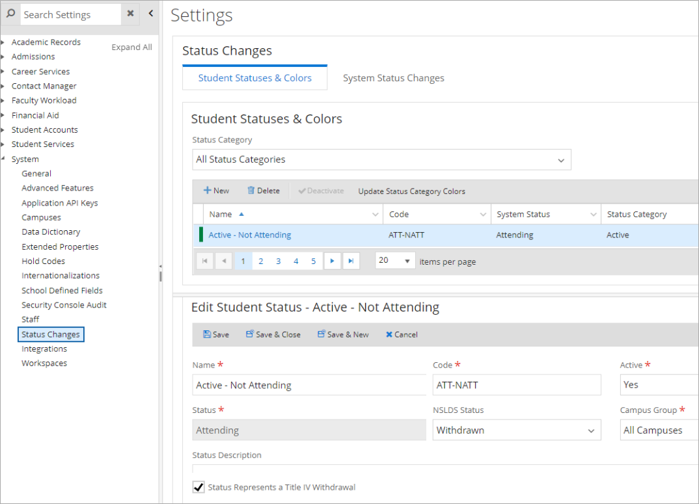Open Data Dictionary settings
Image resolution: width=699 pixels, height=504 pixels.
51,232
